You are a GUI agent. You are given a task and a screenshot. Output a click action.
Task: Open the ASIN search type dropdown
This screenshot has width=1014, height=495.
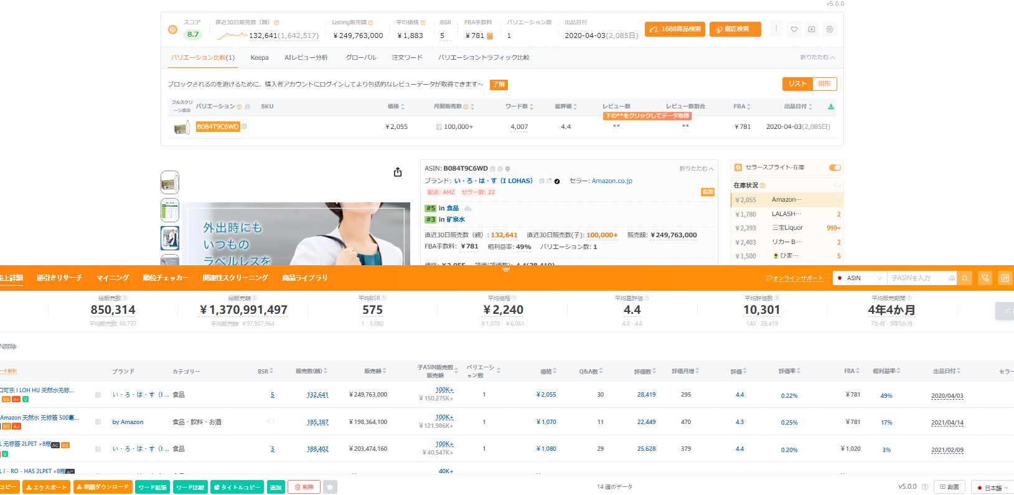coord(860,278)
